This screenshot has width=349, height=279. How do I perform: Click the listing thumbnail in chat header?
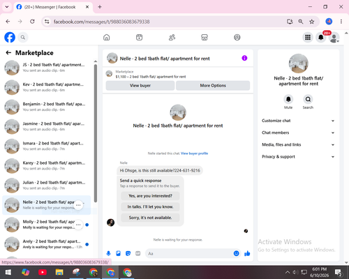click(x=112, y=58)
